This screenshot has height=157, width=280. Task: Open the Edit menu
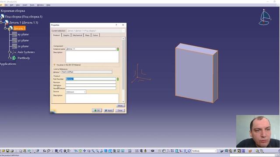coord(12,5)
